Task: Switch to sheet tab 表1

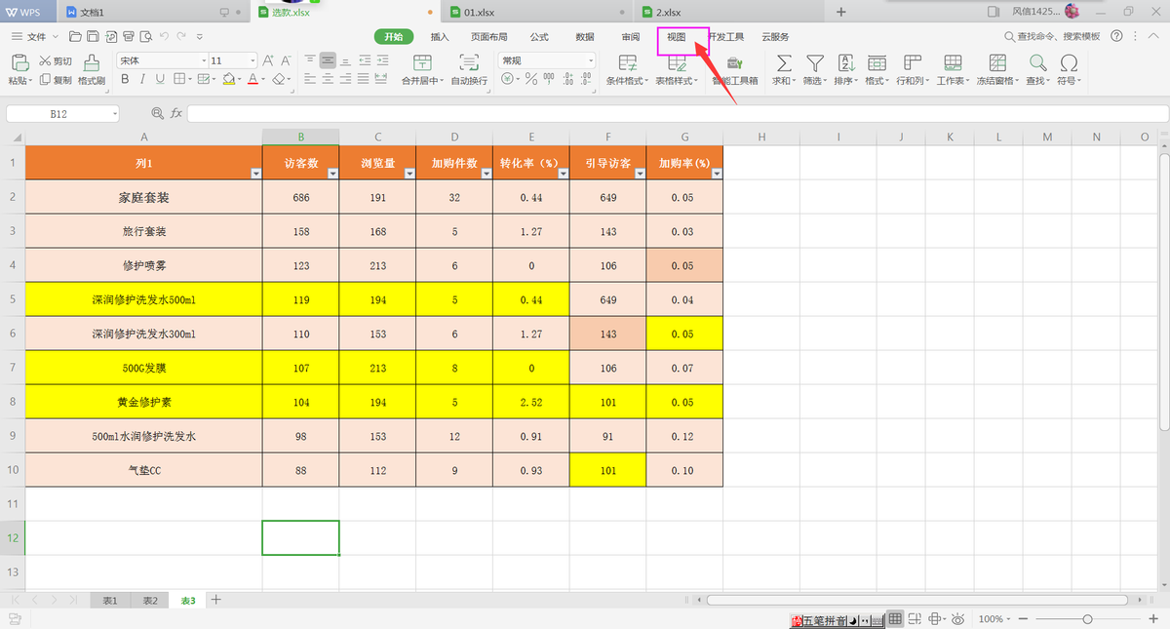Action: point(110,601)
